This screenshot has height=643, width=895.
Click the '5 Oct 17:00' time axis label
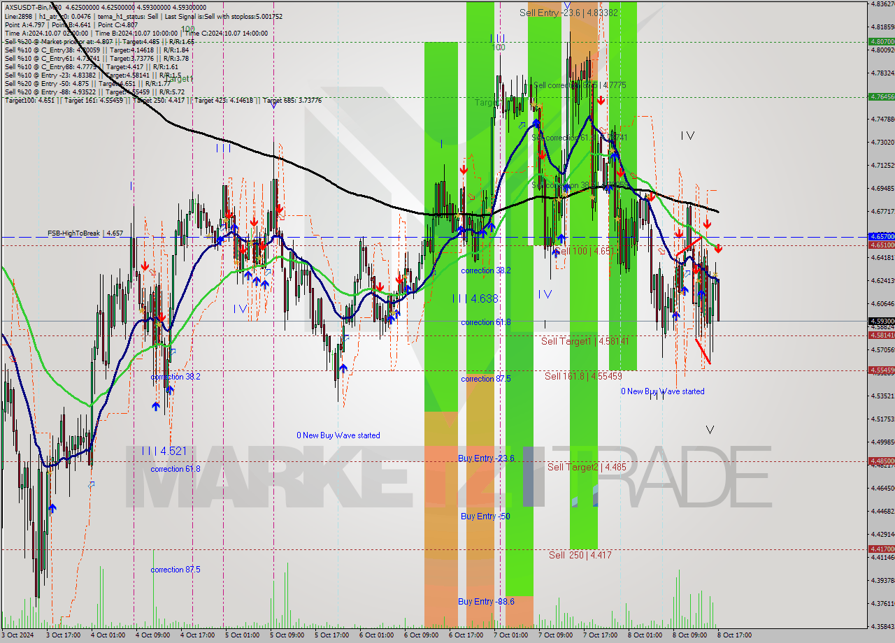click(x=333, y=635)
